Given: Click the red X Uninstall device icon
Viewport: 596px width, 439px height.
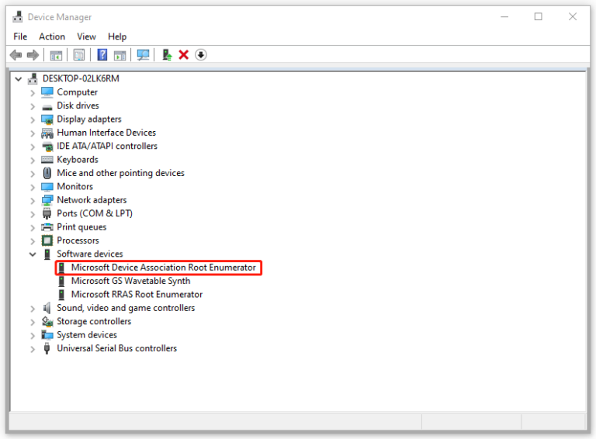Looking at the screenshot, I should (x=184, y=55).
